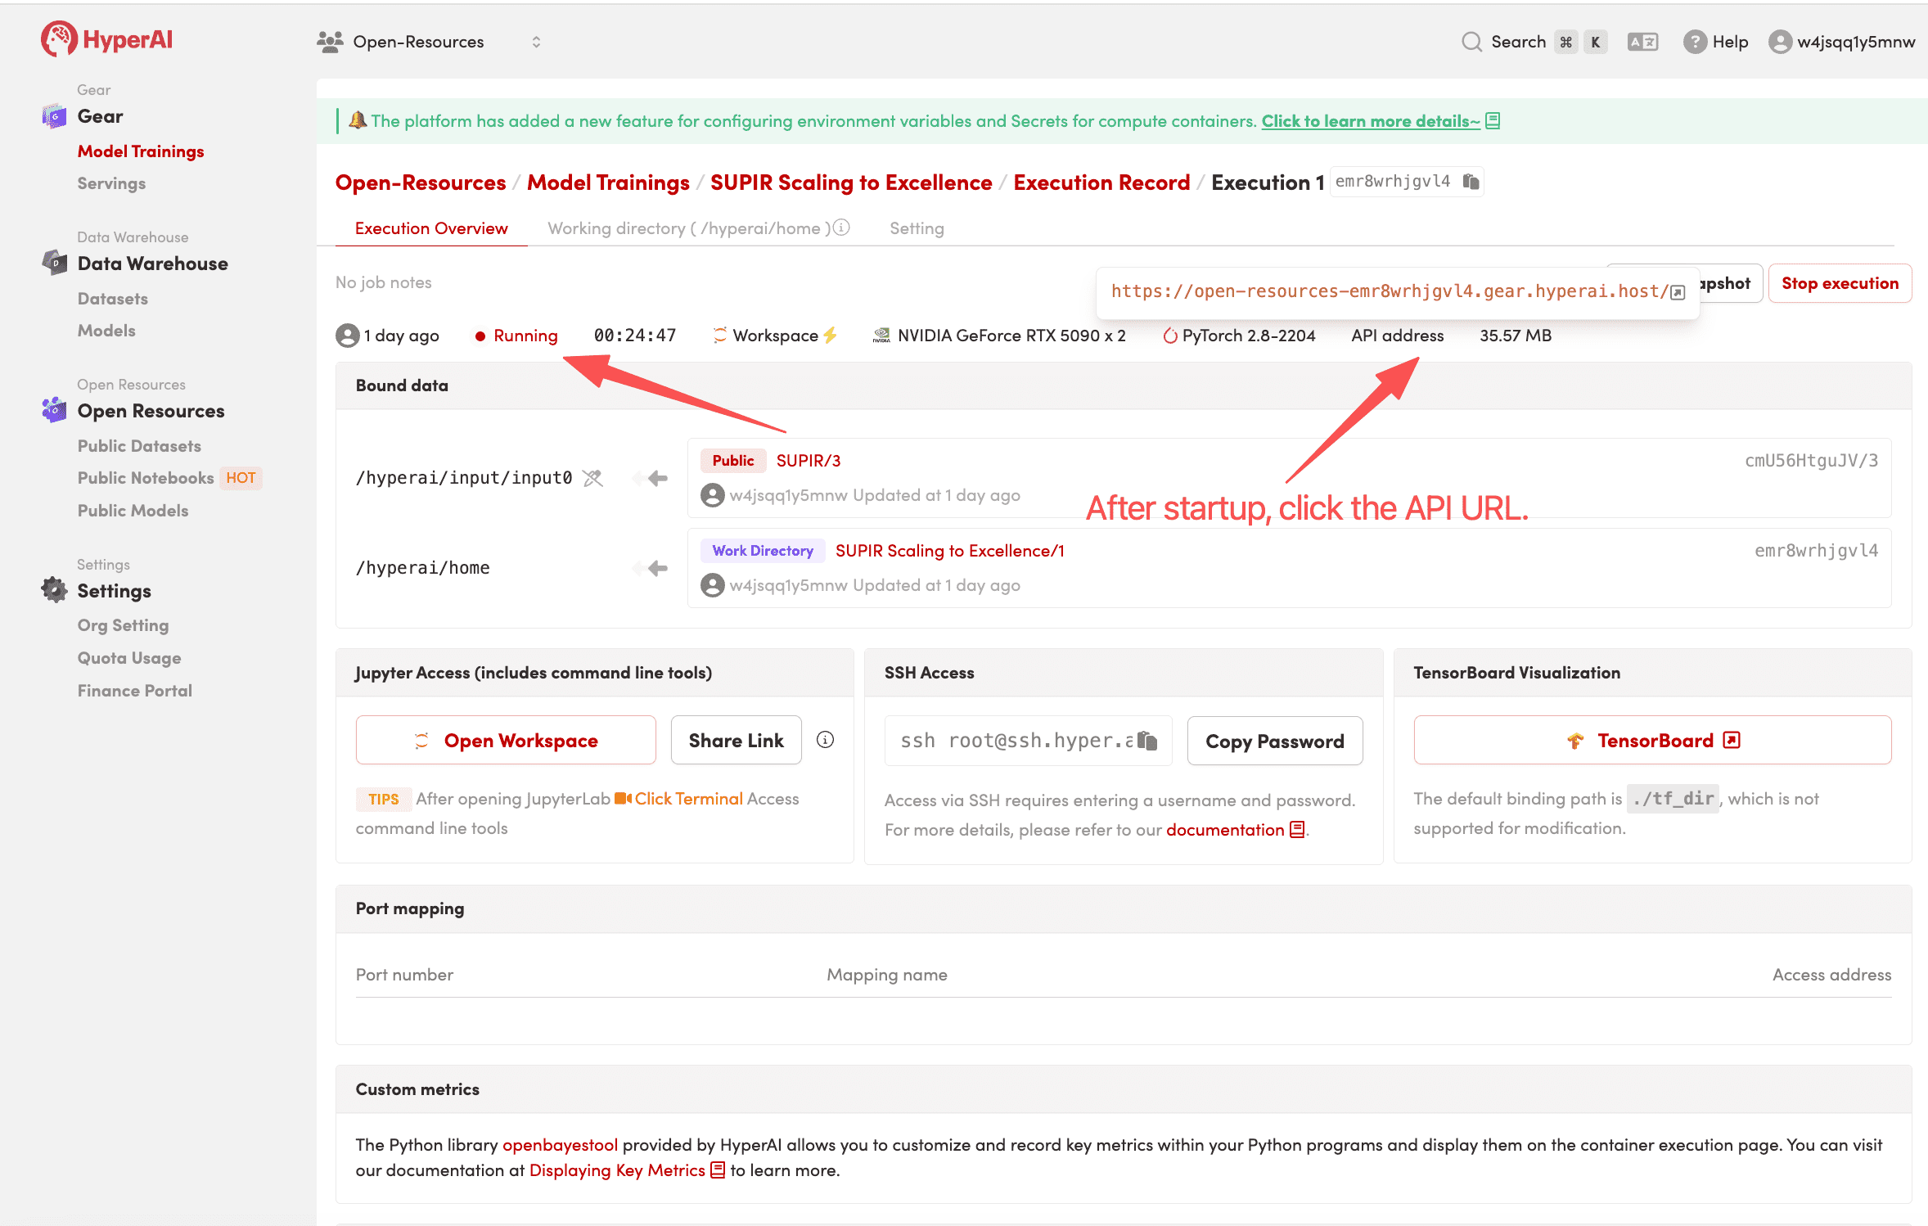Open Datasets in the sidebar
Viewport: 1928px width, 1226px height.
point(113,299)
